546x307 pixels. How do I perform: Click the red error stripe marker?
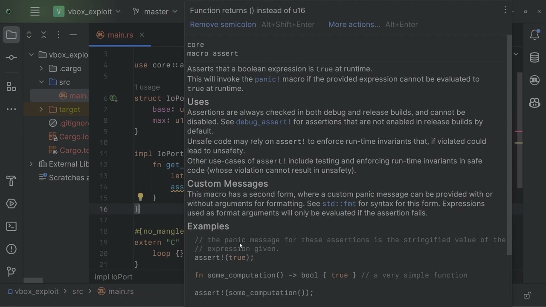click(519, 131)
